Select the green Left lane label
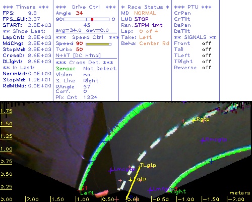Screen dimensions: 252x202 tap(87, 193)
